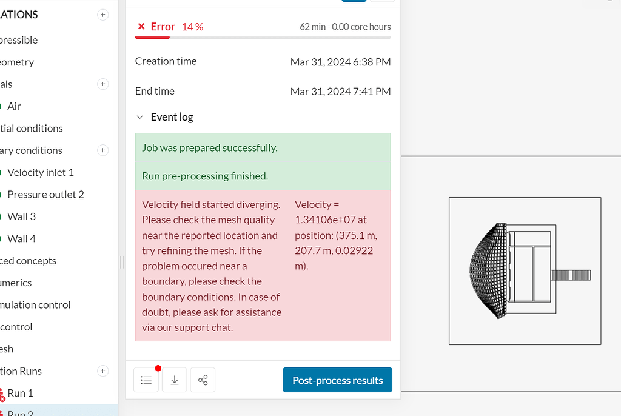
Task: Click the share run icon
Action: (203, 380)
